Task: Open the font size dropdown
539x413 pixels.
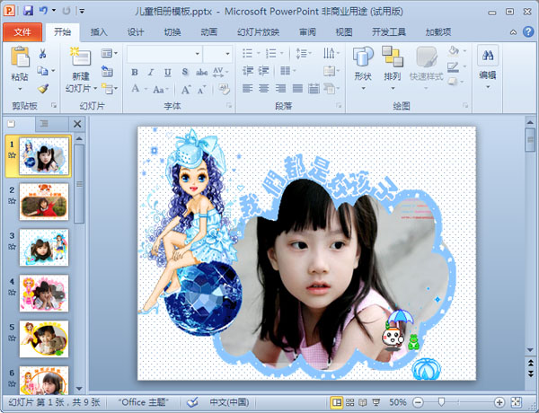Action: click(227, 54)
